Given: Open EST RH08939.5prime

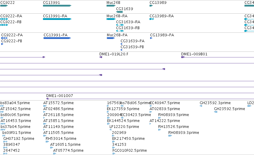Looking at the screenshot, I should coord(173,115).
